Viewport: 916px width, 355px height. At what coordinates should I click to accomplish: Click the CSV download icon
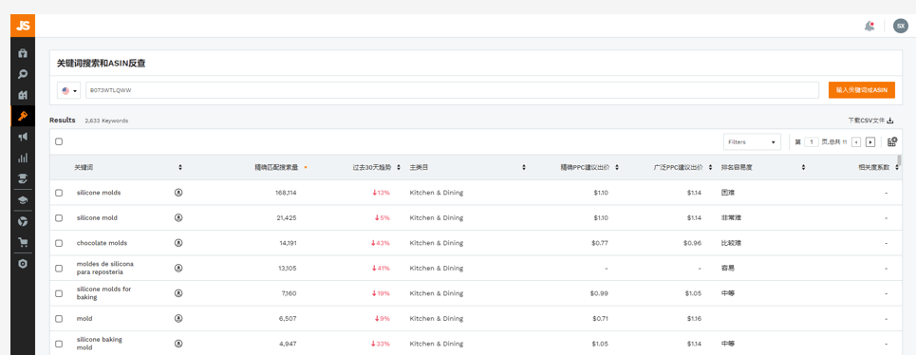(x=890, y=121)
